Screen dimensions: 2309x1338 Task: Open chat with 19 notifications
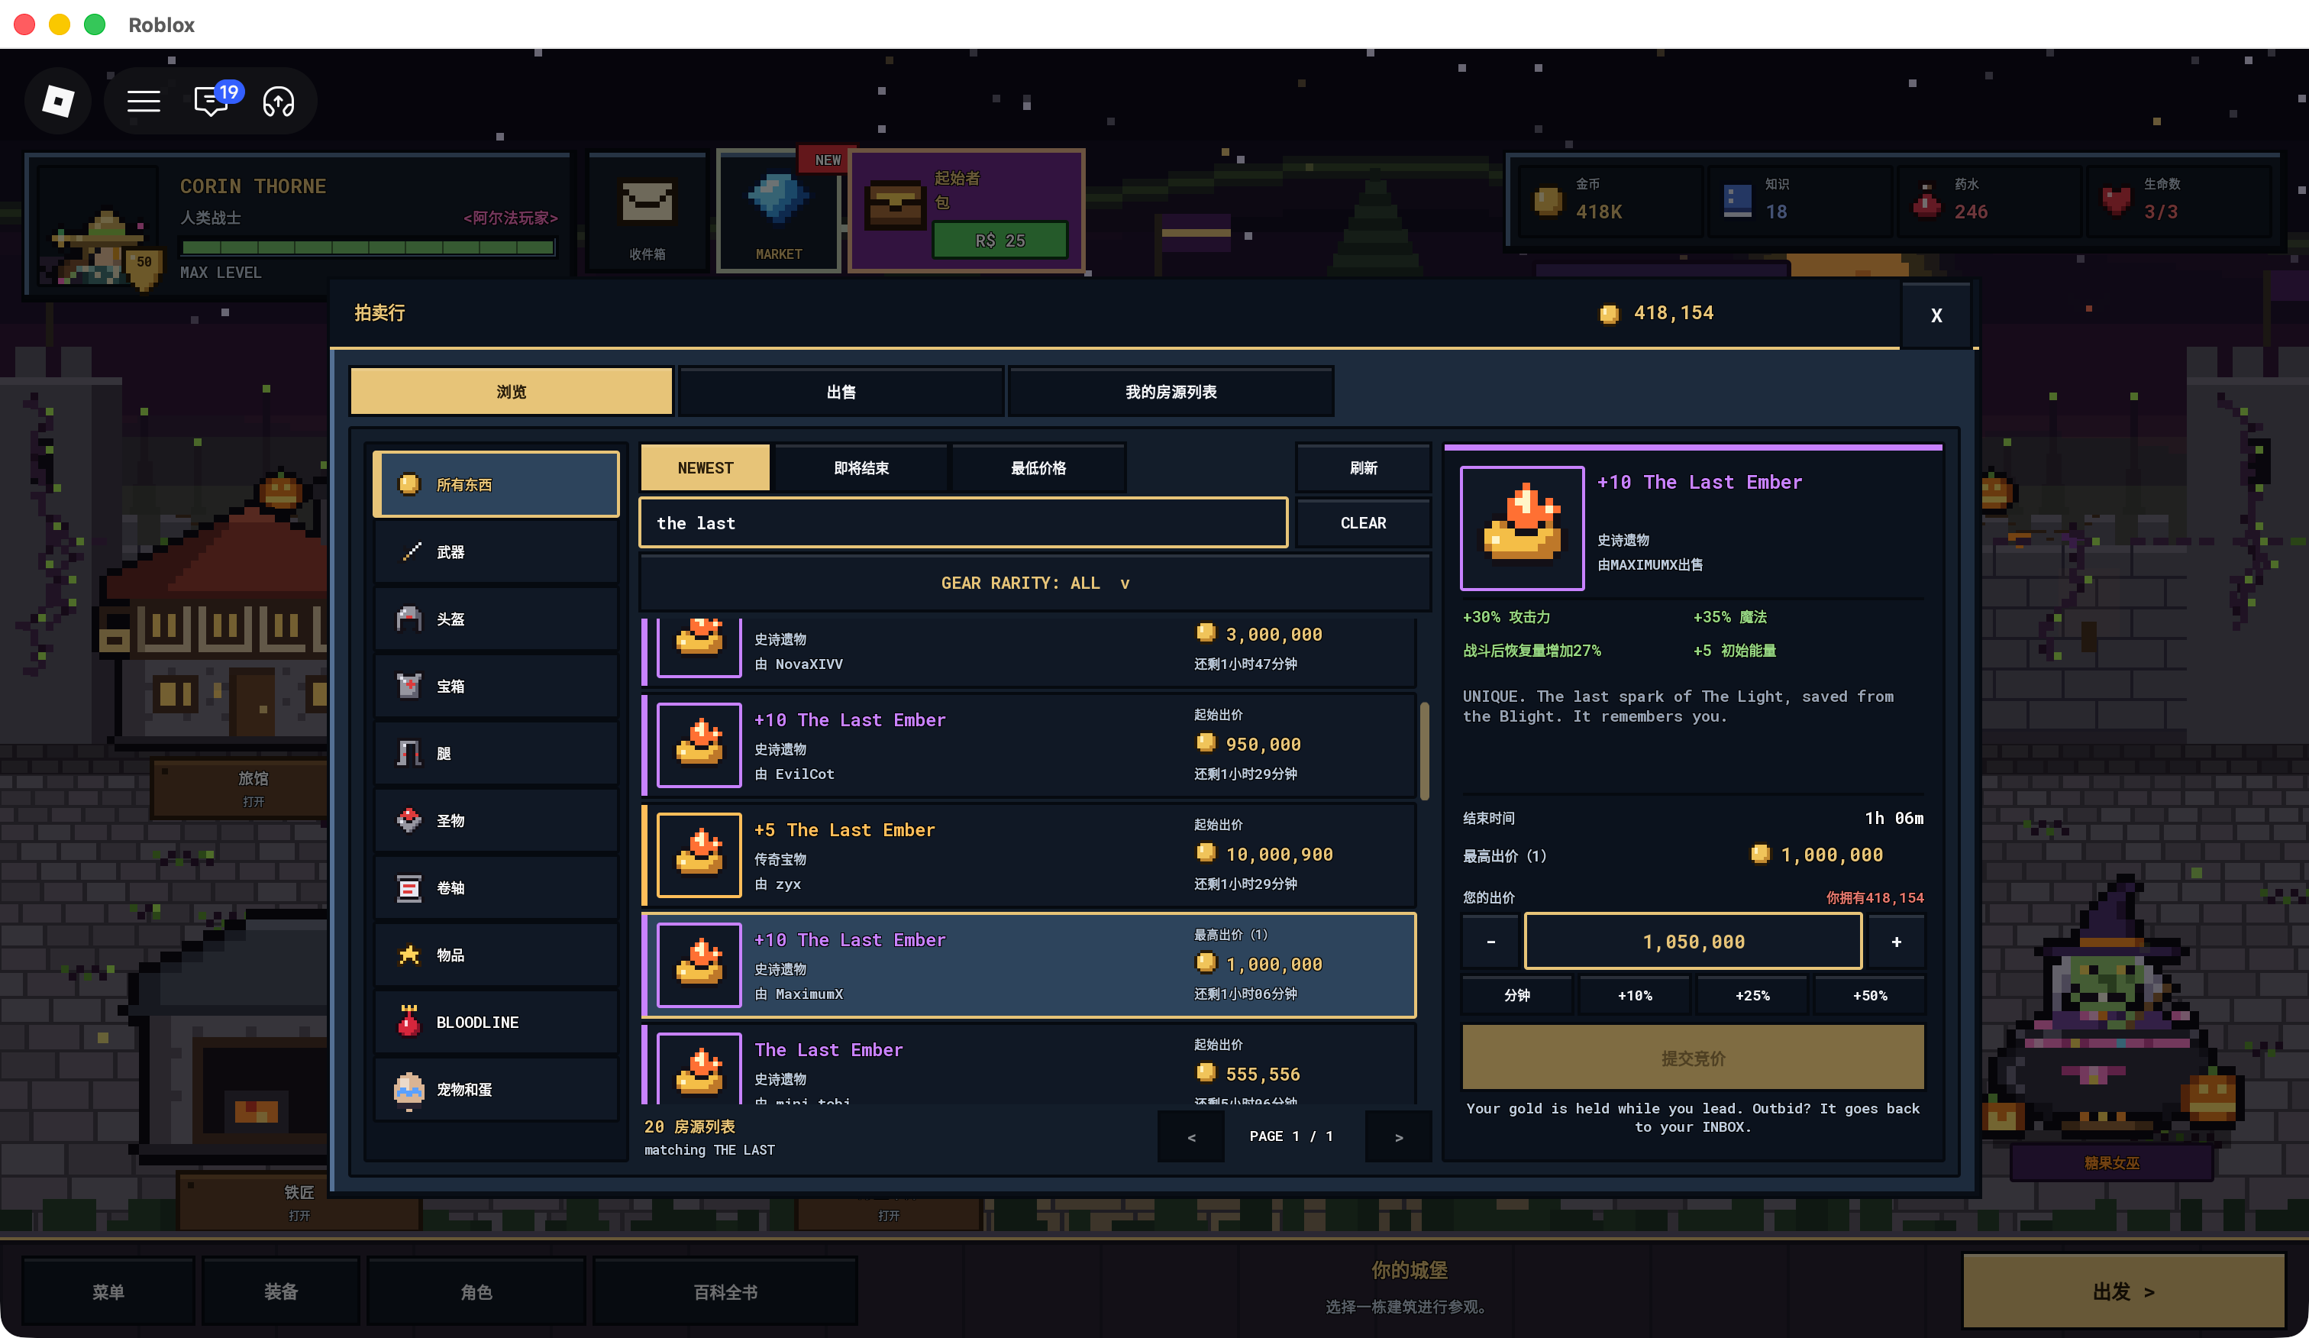coord(212,100)
